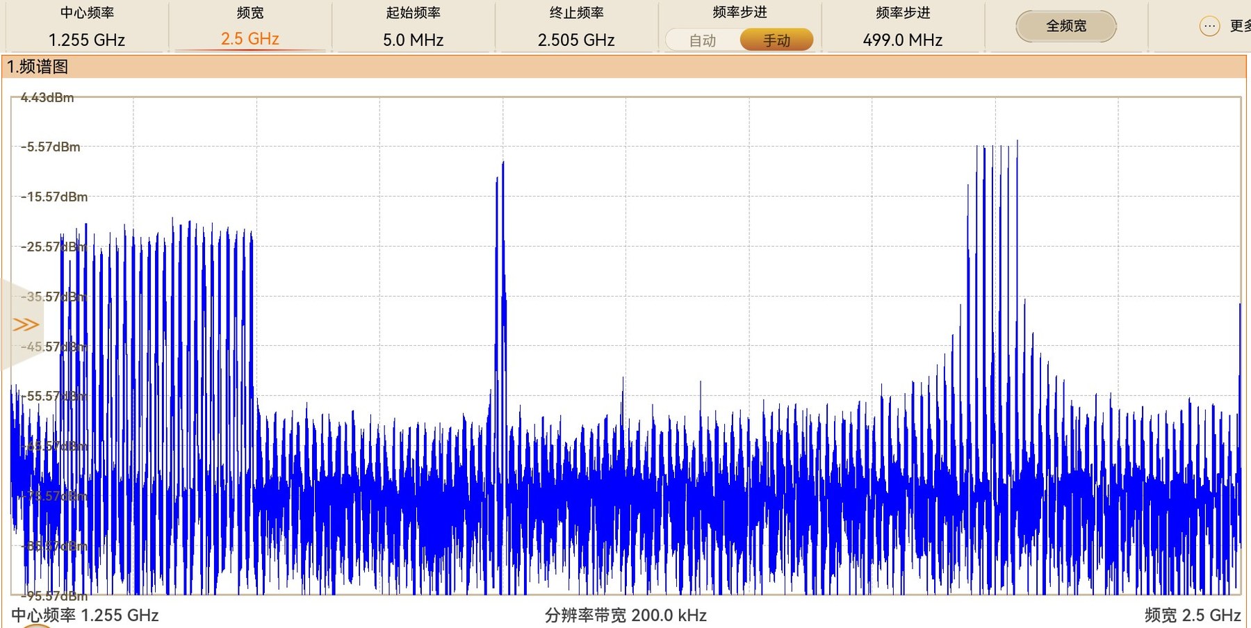Select 手动 manual frequency step mode
The height and width of the screenshot is (628, 1251).
click(777, 40)
